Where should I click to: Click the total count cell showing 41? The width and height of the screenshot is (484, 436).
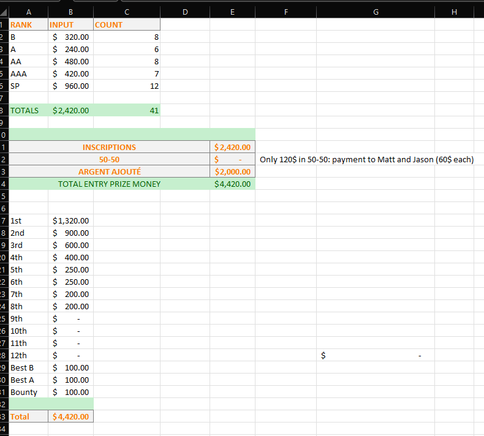[127, 111]
